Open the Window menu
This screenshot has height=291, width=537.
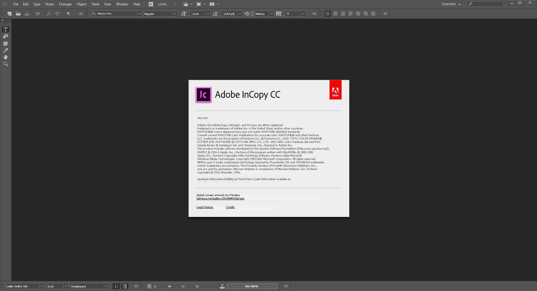pyautogui.click(x=122, y=4)
